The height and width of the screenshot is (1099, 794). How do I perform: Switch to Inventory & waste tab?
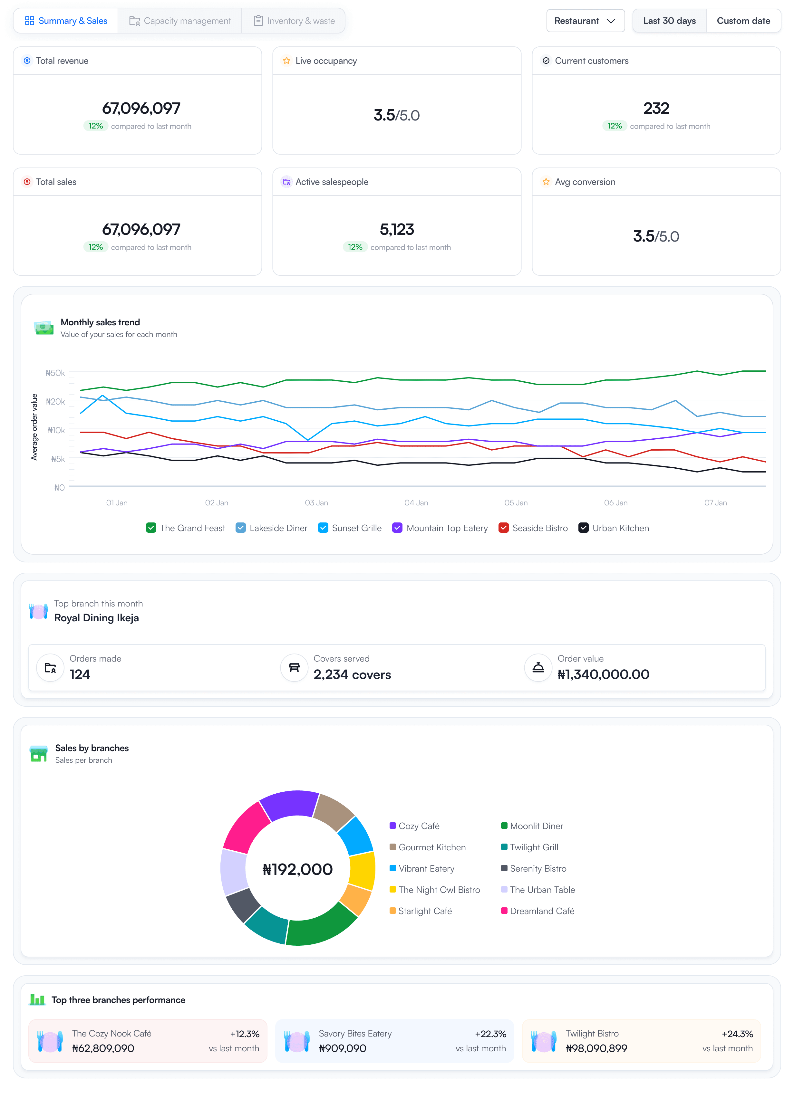point(294,21)
